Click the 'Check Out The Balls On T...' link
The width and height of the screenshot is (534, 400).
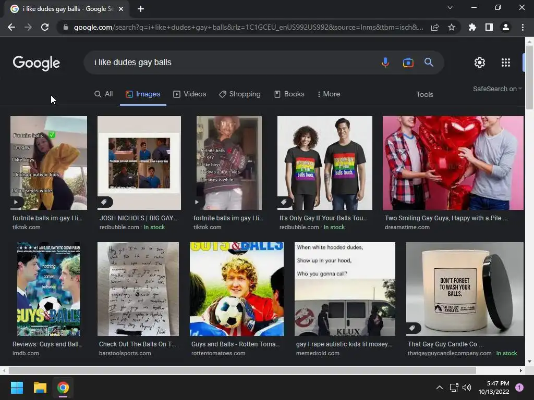[x=138, y=344]
